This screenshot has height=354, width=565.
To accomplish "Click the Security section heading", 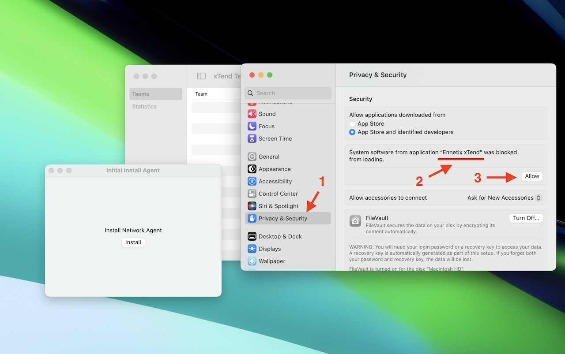I will (361, 99).
